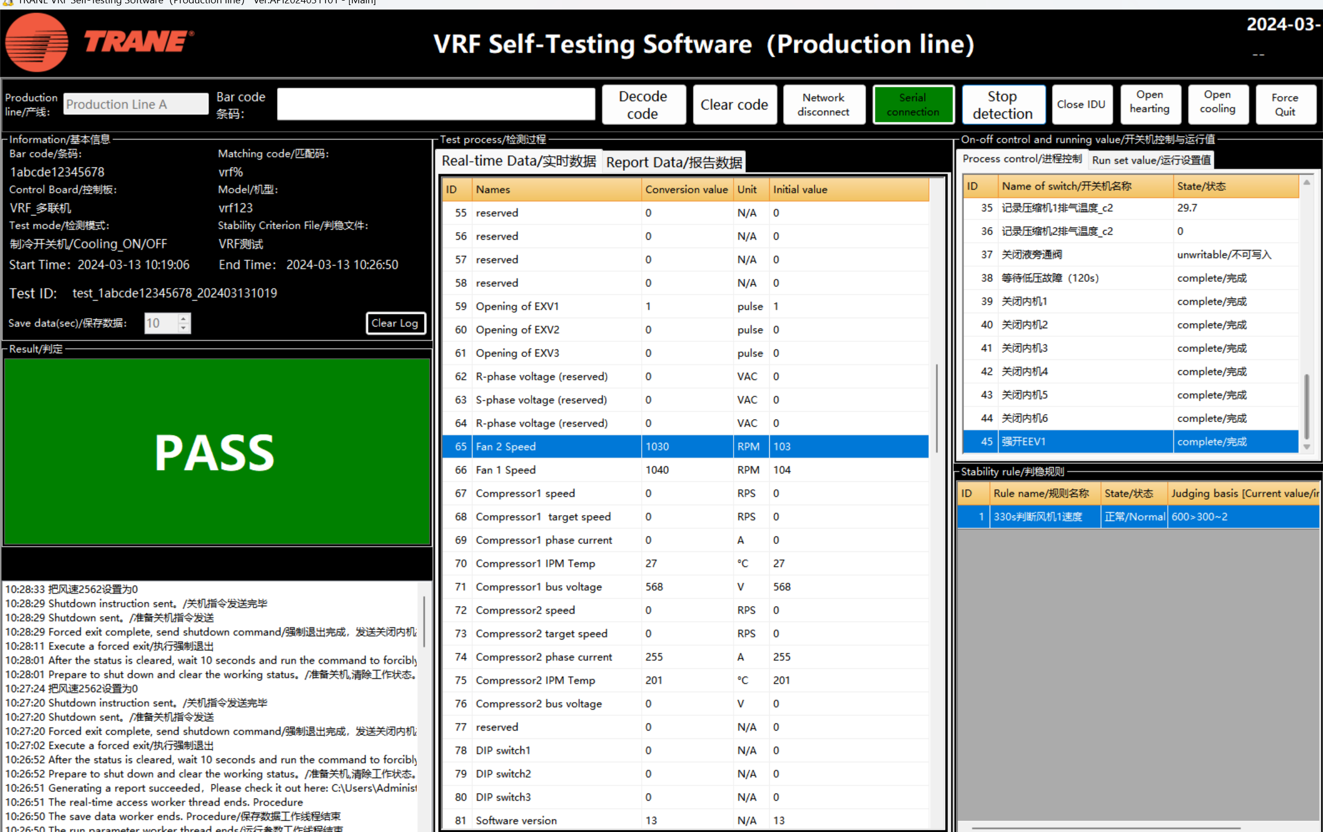Click the Stability rule horizontal scrollbar

[1106, 828]
